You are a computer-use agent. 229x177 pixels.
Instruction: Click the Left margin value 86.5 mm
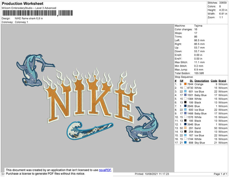199,40
